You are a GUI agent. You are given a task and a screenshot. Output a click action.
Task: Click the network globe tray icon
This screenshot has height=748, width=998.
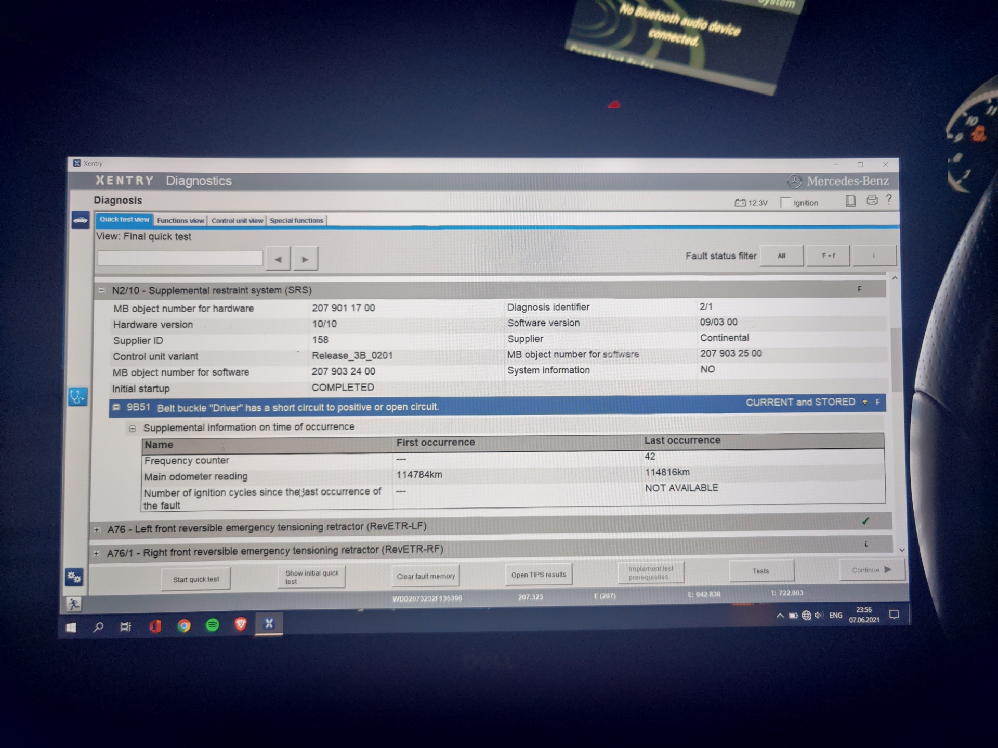[806, 616]
